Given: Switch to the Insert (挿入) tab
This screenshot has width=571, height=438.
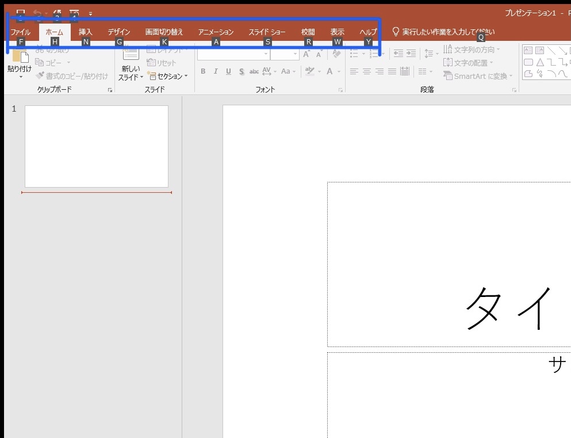Looking at the screenshot, I should pos(86,32).
